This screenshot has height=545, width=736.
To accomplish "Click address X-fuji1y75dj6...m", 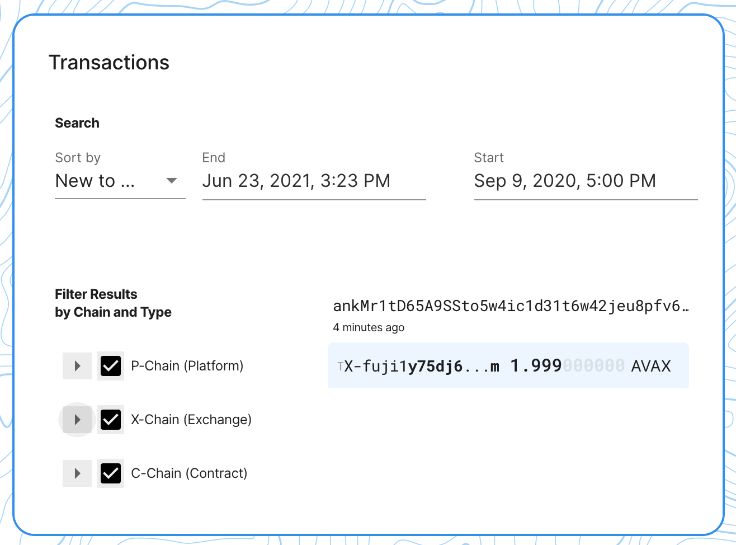I will coord(422,366).
